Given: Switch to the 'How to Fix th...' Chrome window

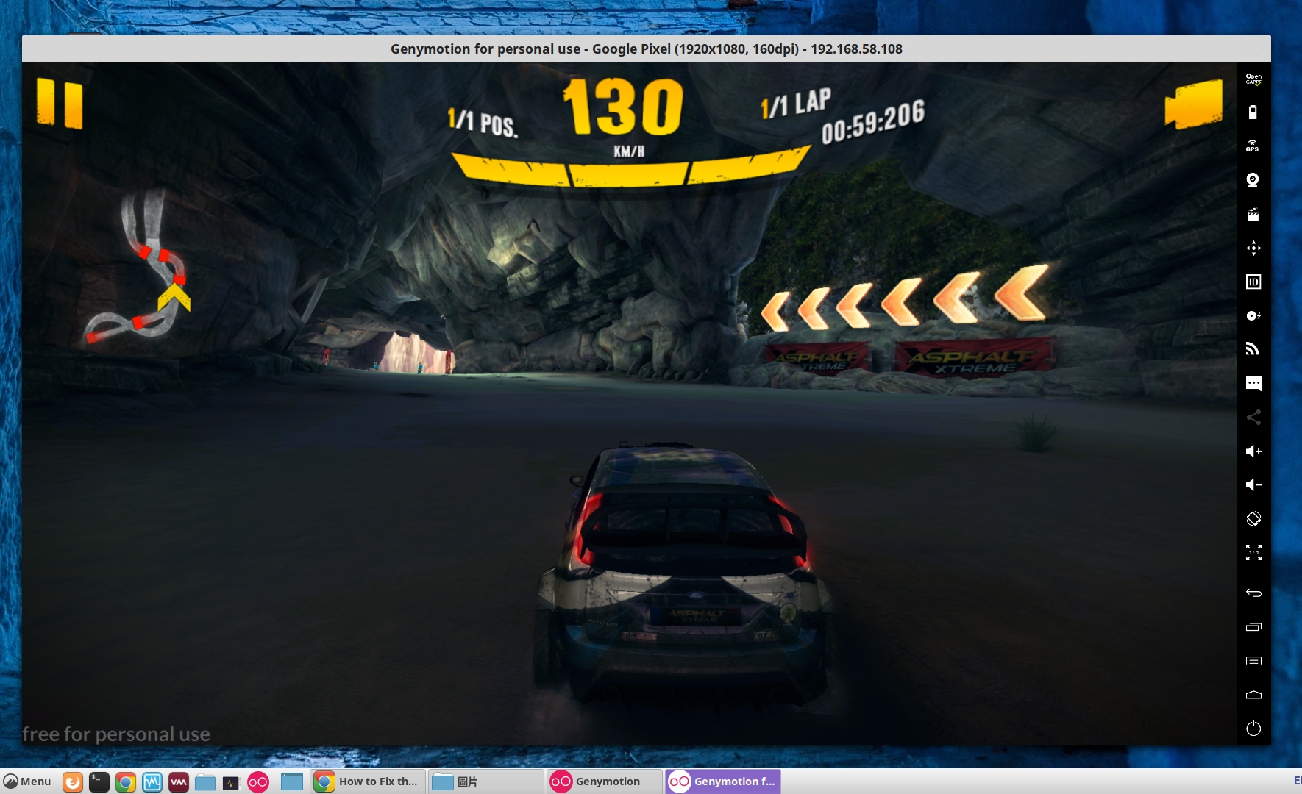Looking at the screenshot, I should [368, 782].
